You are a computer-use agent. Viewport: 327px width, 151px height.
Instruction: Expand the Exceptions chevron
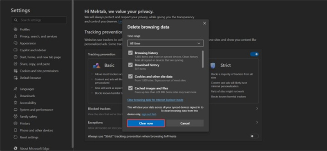coord(257,123)
